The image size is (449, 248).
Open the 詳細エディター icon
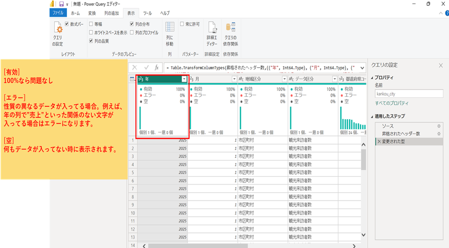(212, 34)
